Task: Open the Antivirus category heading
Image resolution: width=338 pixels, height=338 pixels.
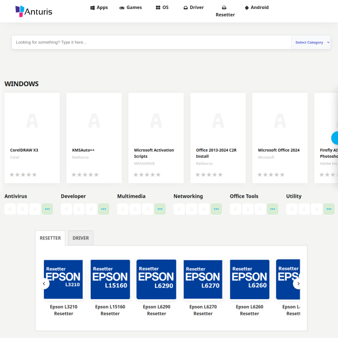Action: 16,196
